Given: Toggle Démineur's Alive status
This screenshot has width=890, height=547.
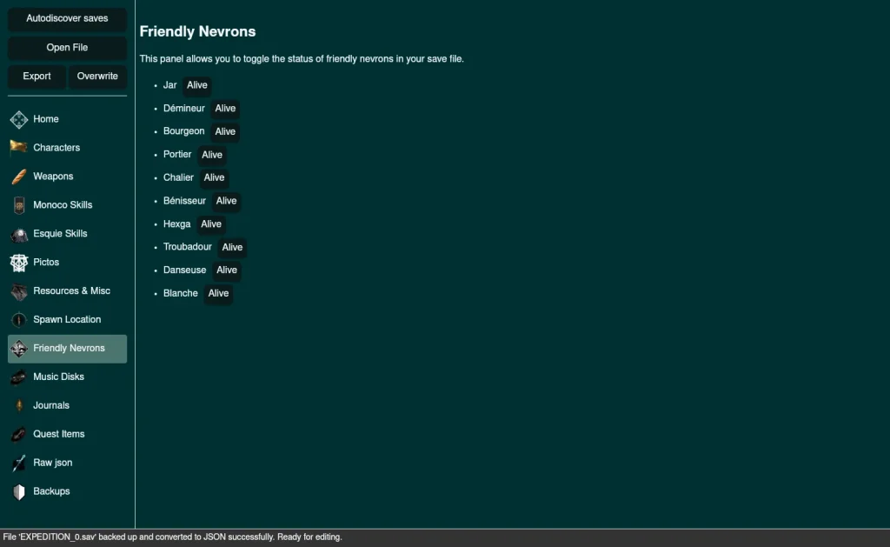Looking at the screenshot, I should coord(225,109).
